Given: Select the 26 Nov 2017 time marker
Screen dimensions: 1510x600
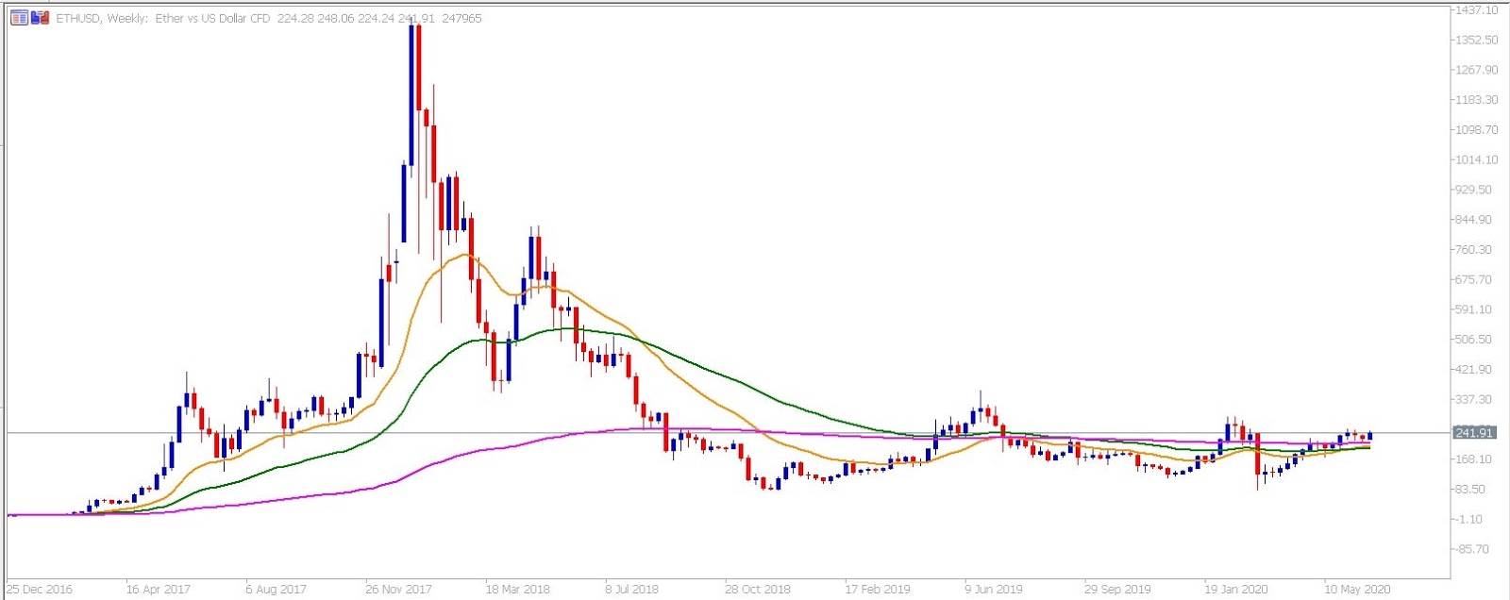Looking at the screenshot, I should [398, 590].
